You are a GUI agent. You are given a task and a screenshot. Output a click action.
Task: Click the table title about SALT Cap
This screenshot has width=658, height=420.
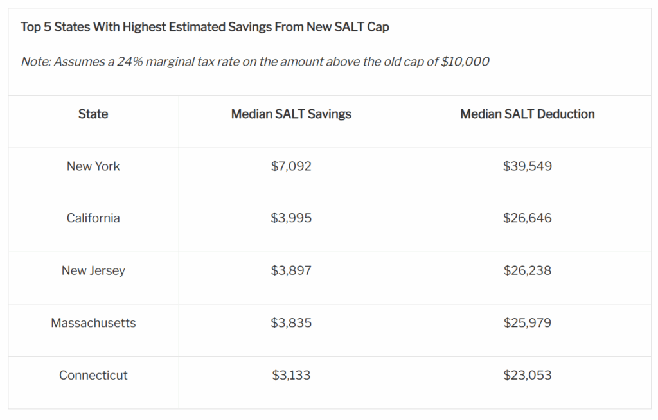point(205,27)
